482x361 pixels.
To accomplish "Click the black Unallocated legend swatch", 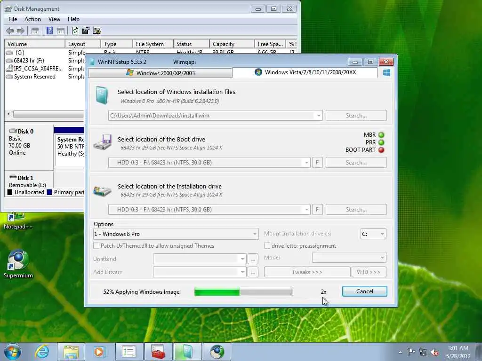I will tap(10, 192).
